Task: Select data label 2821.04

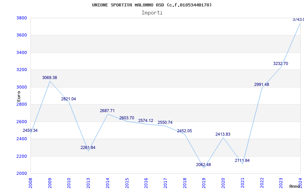Action: 69,99
